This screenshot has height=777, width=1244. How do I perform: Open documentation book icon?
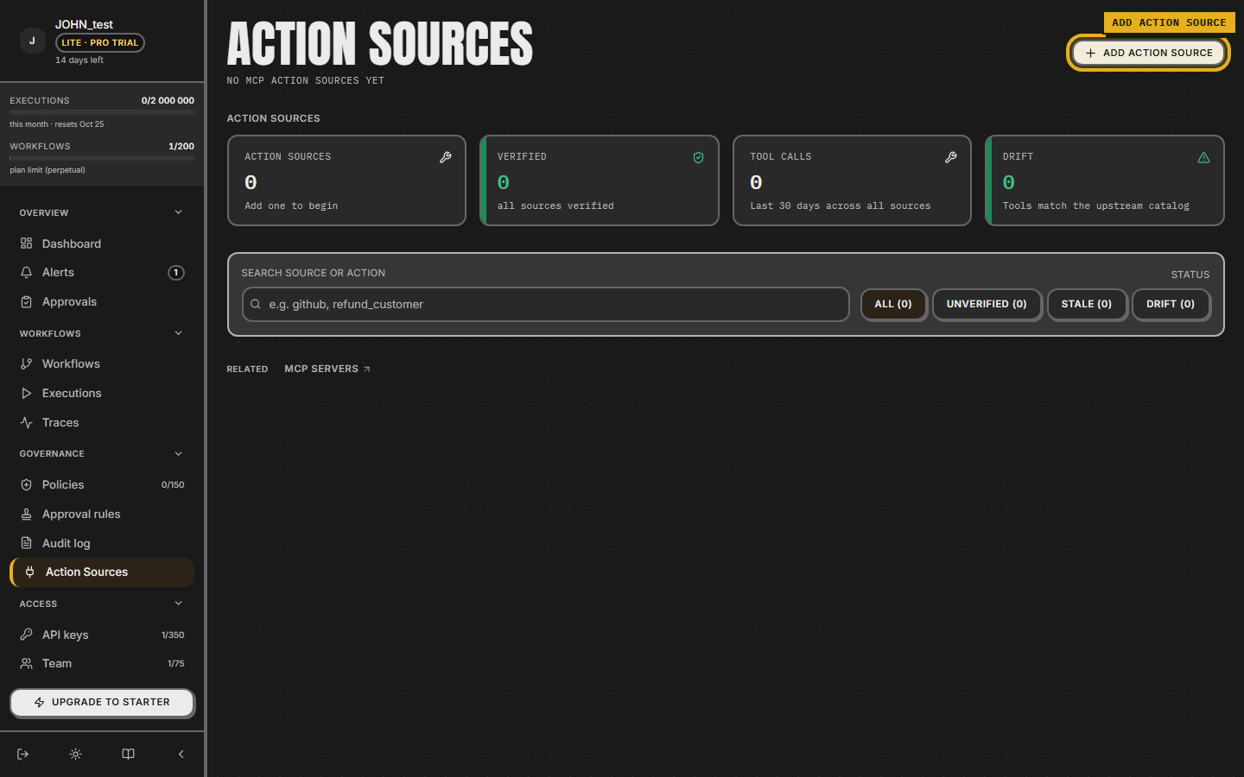pos(128,754)
